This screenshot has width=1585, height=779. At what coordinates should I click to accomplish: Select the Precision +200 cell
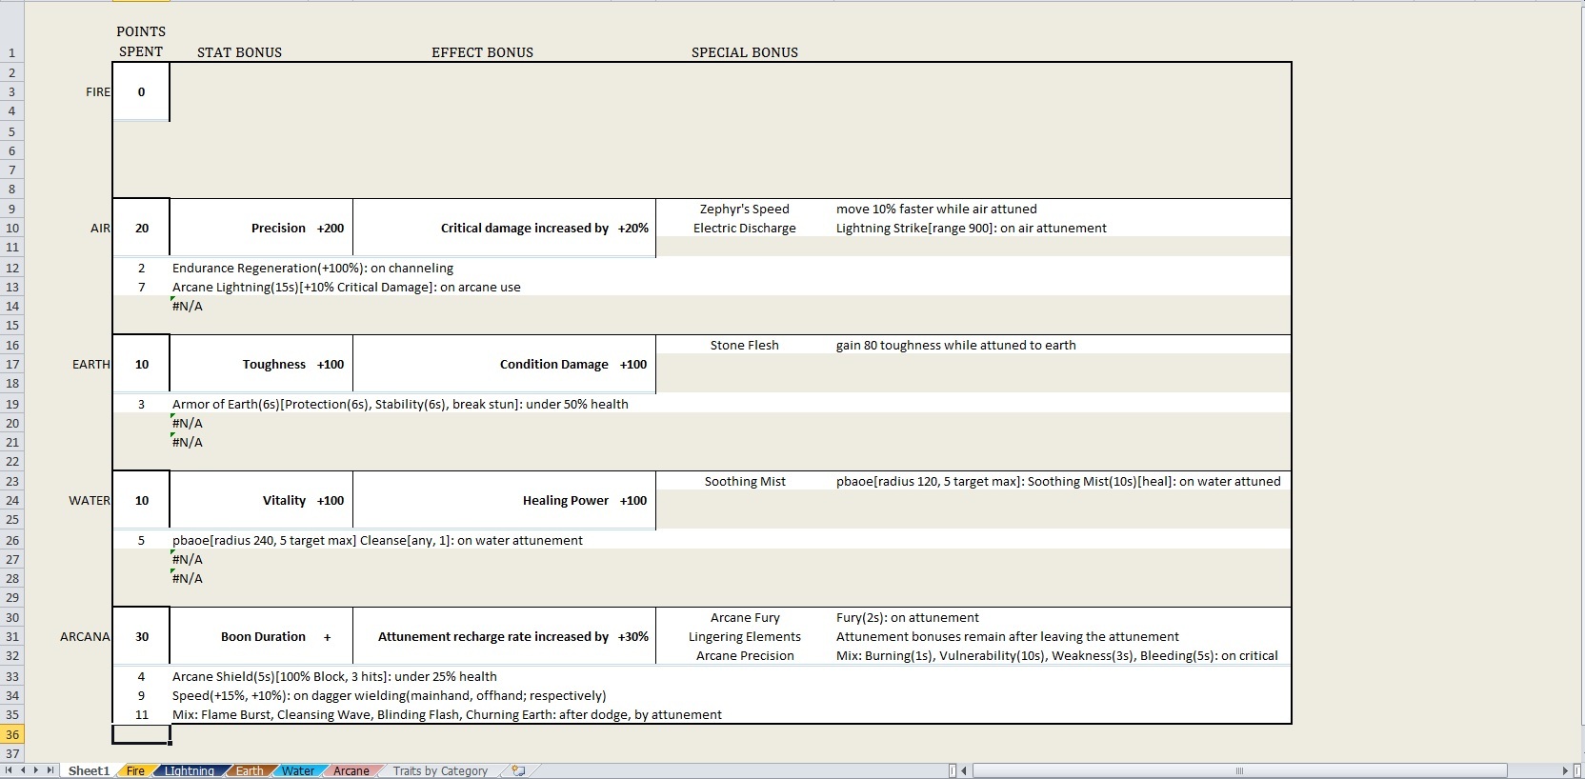(x=261, y=228)
